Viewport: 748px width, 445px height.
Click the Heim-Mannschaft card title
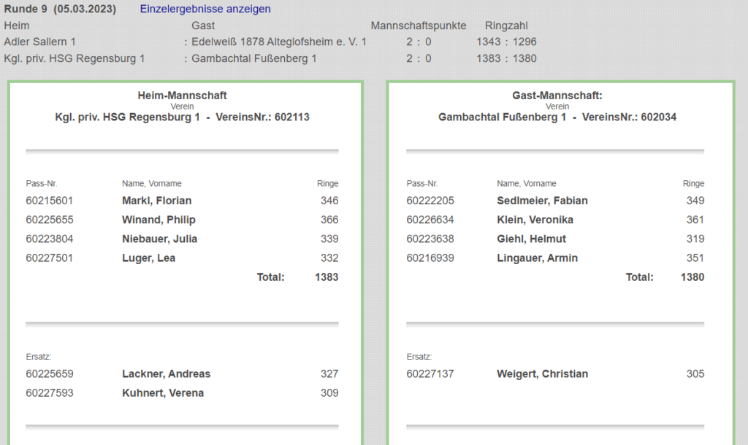coord(182,96)
